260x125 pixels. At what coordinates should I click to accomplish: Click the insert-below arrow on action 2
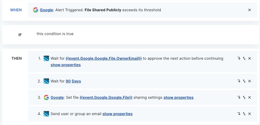point(239,81)
